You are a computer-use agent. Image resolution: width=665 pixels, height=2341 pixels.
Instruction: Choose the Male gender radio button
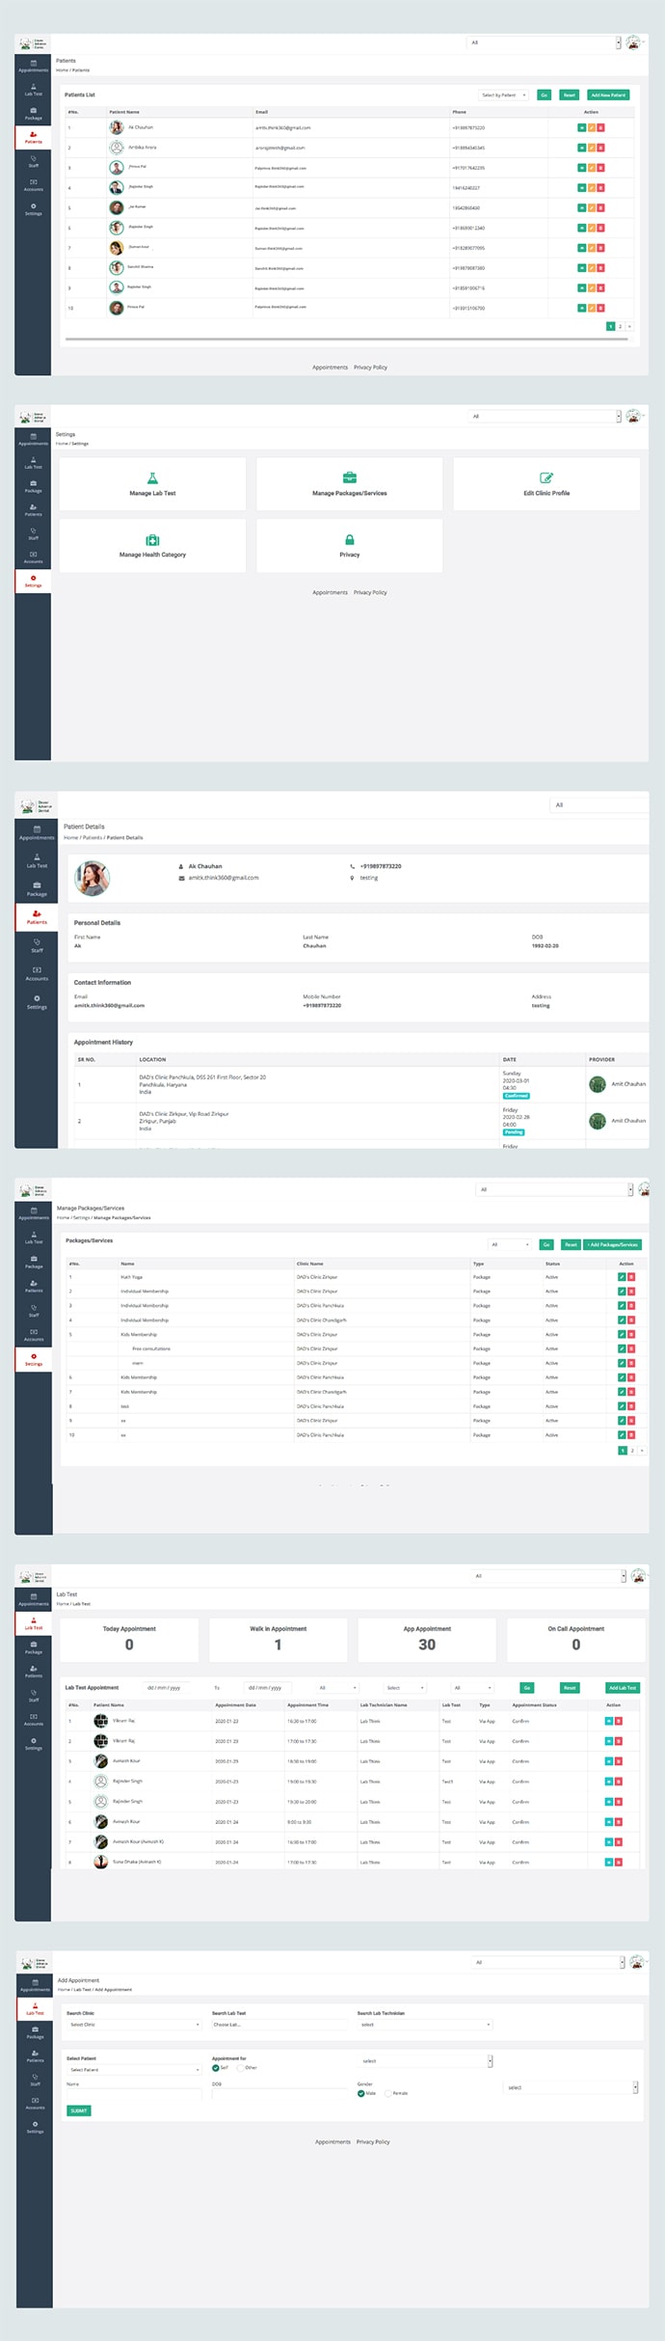coord(361,2093)
